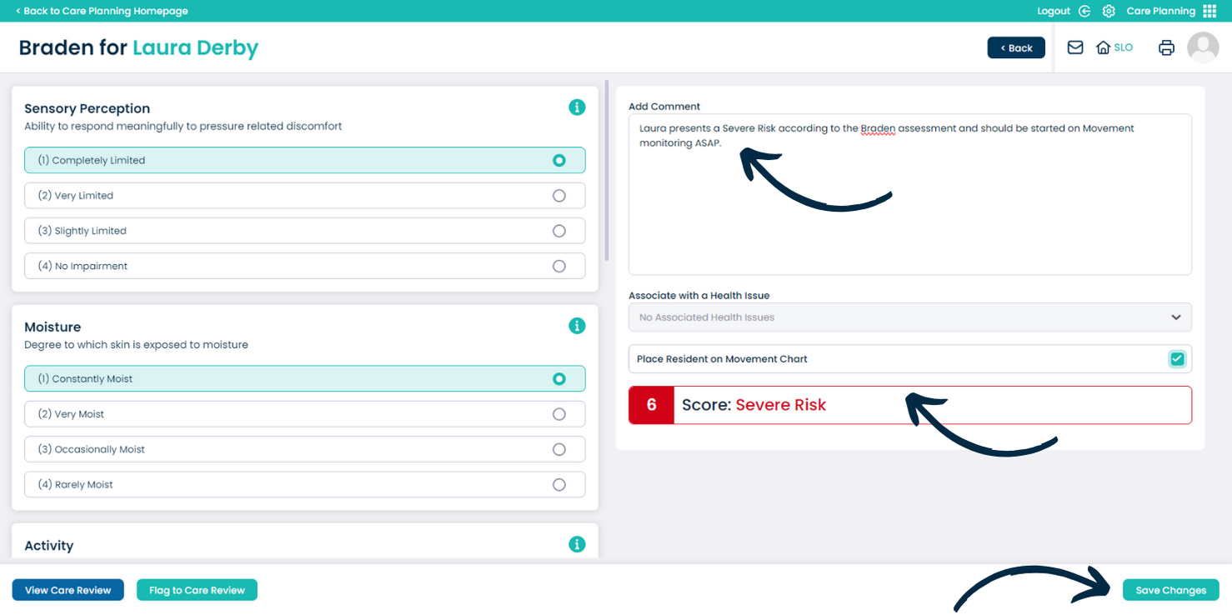Click the Score: Severe Risk banner
This screenshot has width=1232, height=615.
pyautogui.click(x=910, y=405)
